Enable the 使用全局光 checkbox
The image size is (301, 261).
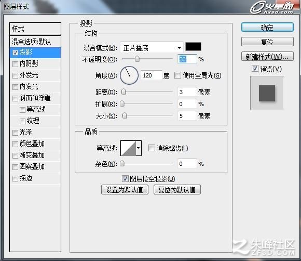pyautogui.click(x=177, y=75)
